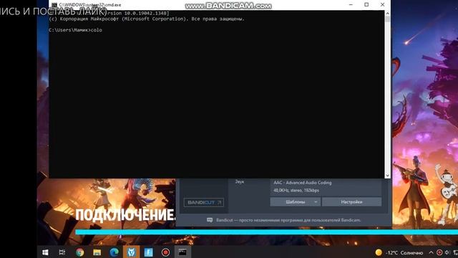This screenshot has height=258, width=458.
Task: Click the AAC - Advanced Audio Coding text
Action: click(303, 183)
